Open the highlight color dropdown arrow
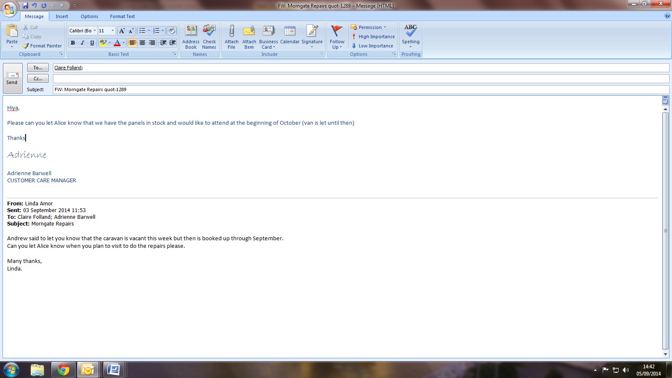672x378 pixels. tap(110, 43)
